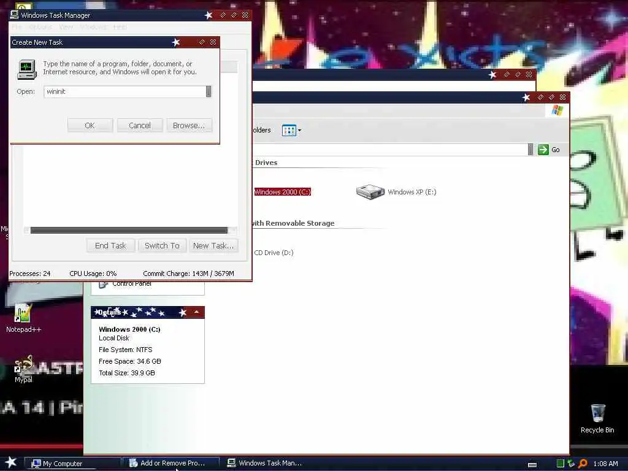Click the New Task... button

pos(213,245)
